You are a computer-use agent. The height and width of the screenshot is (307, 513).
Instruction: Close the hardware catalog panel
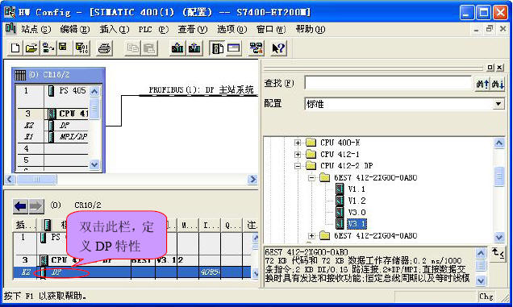point(499,68)
